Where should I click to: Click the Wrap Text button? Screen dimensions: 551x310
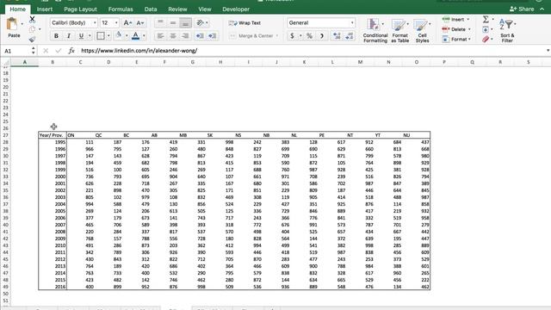point(245,23)
